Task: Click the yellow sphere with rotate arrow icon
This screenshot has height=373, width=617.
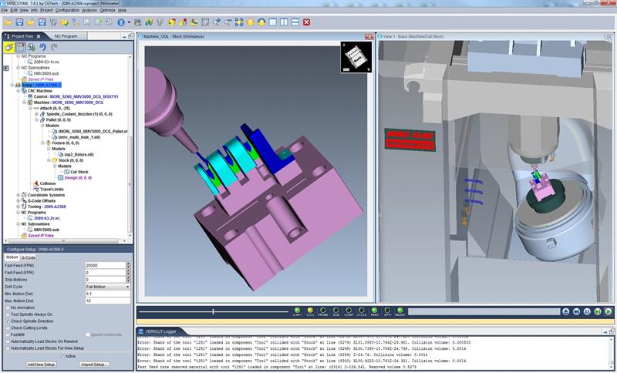Action: click(x=261, y=22)
